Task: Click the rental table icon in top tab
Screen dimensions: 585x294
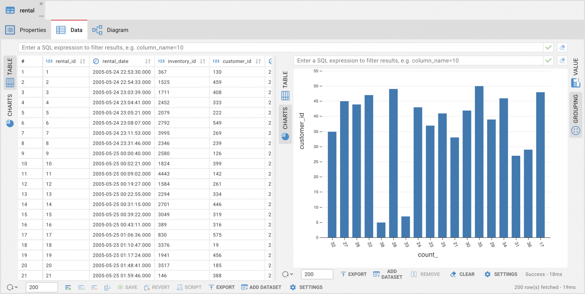Action: pos(10,11)
